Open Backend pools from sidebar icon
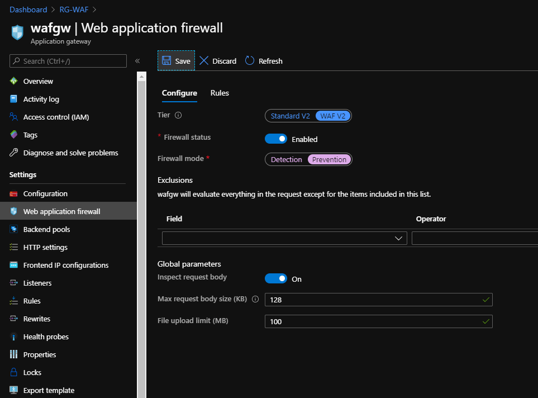This screenshot has width=538, height=398. [14, 229]
